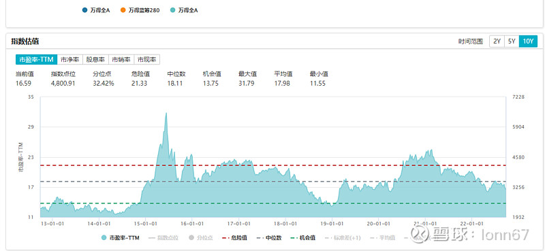Switch to the 市现率 tab
Image resolution: width=545 pixels, height=251 pixels.
[147, 59]
